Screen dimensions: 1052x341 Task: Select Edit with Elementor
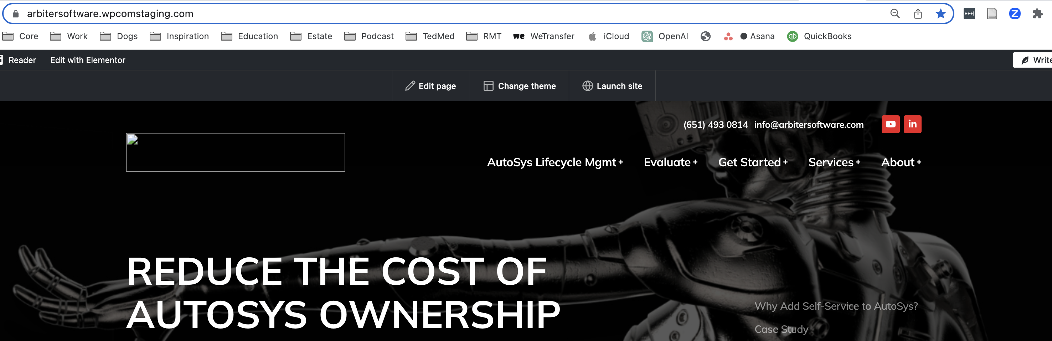[87, 60]
